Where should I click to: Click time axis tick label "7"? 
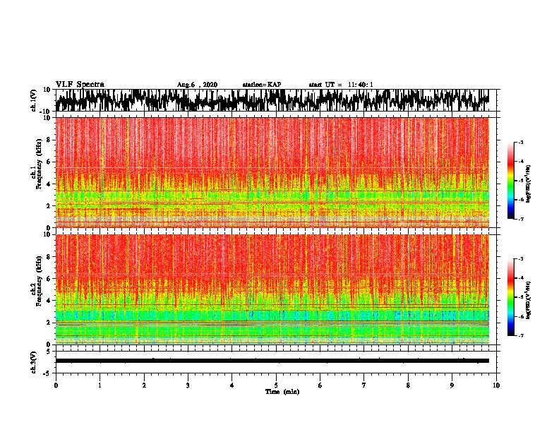(364, 385)
